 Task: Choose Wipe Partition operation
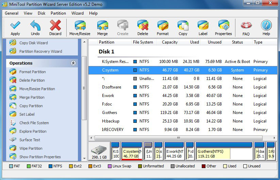26,148
